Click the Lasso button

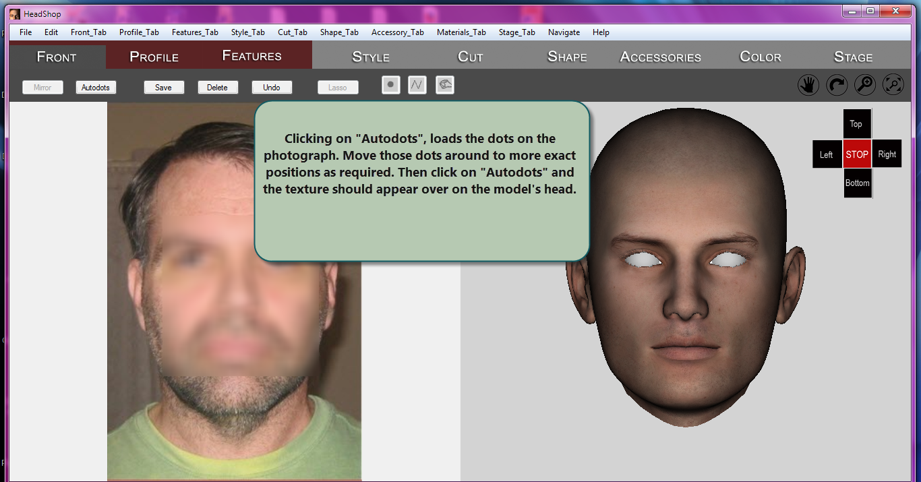[x=338, y=88]
